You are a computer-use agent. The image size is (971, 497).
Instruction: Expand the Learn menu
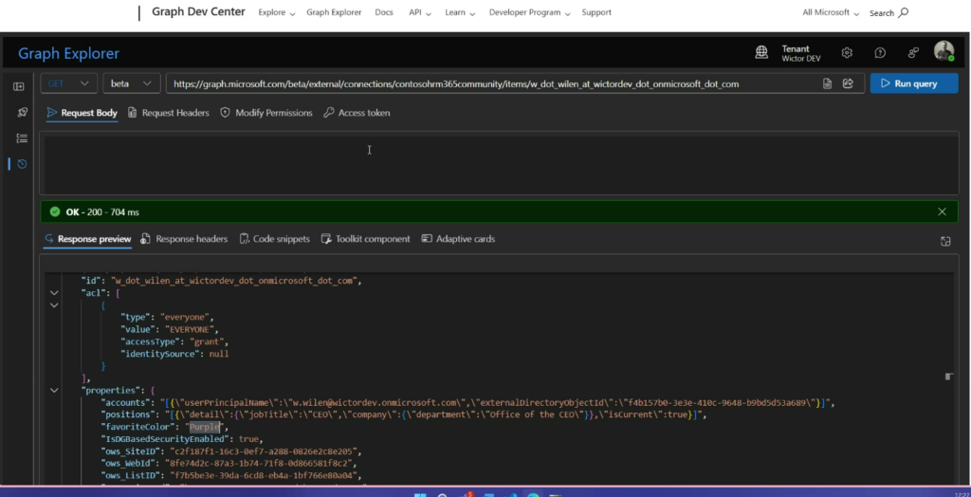pos(460,12)
